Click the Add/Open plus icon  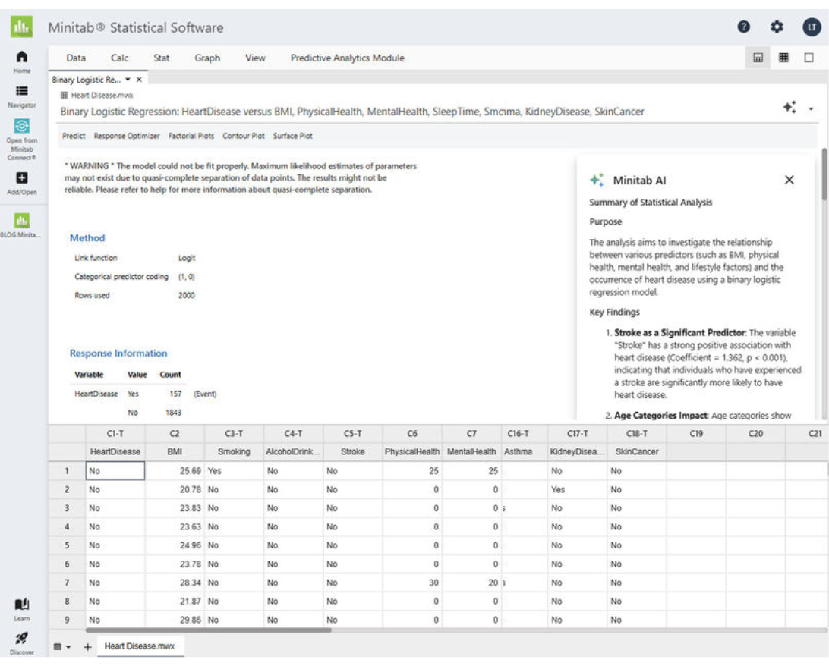click(x=22, y=178)
